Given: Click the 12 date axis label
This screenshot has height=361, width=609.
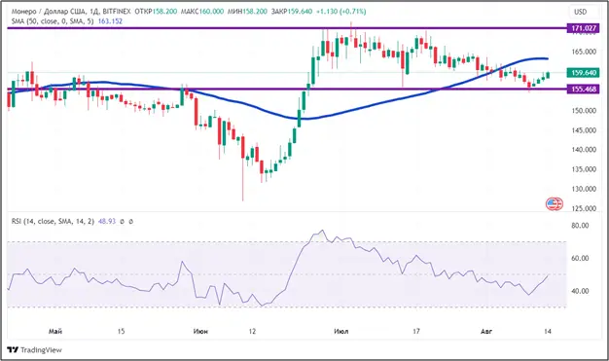Looking at the screenshot, I should 252,332.
